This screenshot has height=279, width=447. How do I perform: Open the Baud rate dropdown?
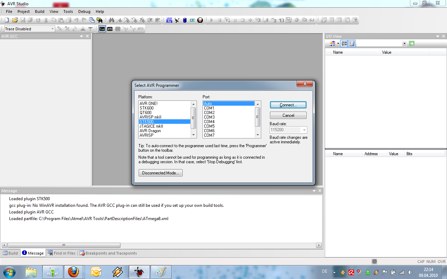304,130
